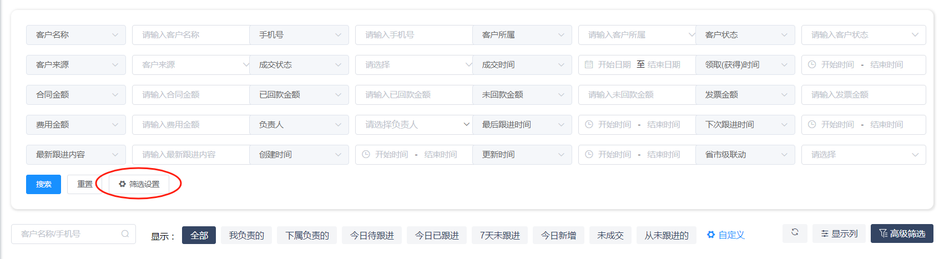Click the gear icon beside 自定义
This screenshot has height=259, width=944.
point(710,235)
